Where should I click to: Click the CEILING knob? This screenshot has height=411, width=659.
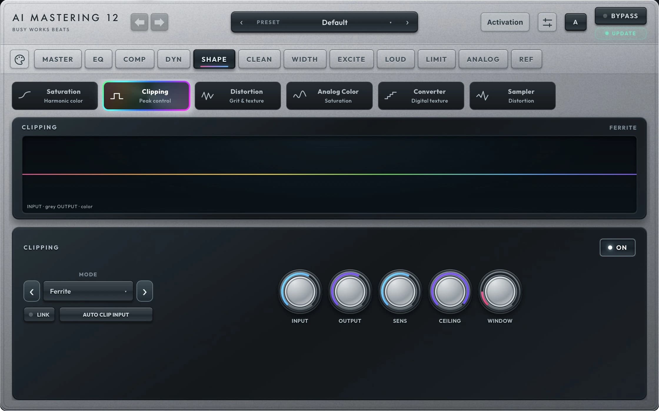tap(450, 292)
